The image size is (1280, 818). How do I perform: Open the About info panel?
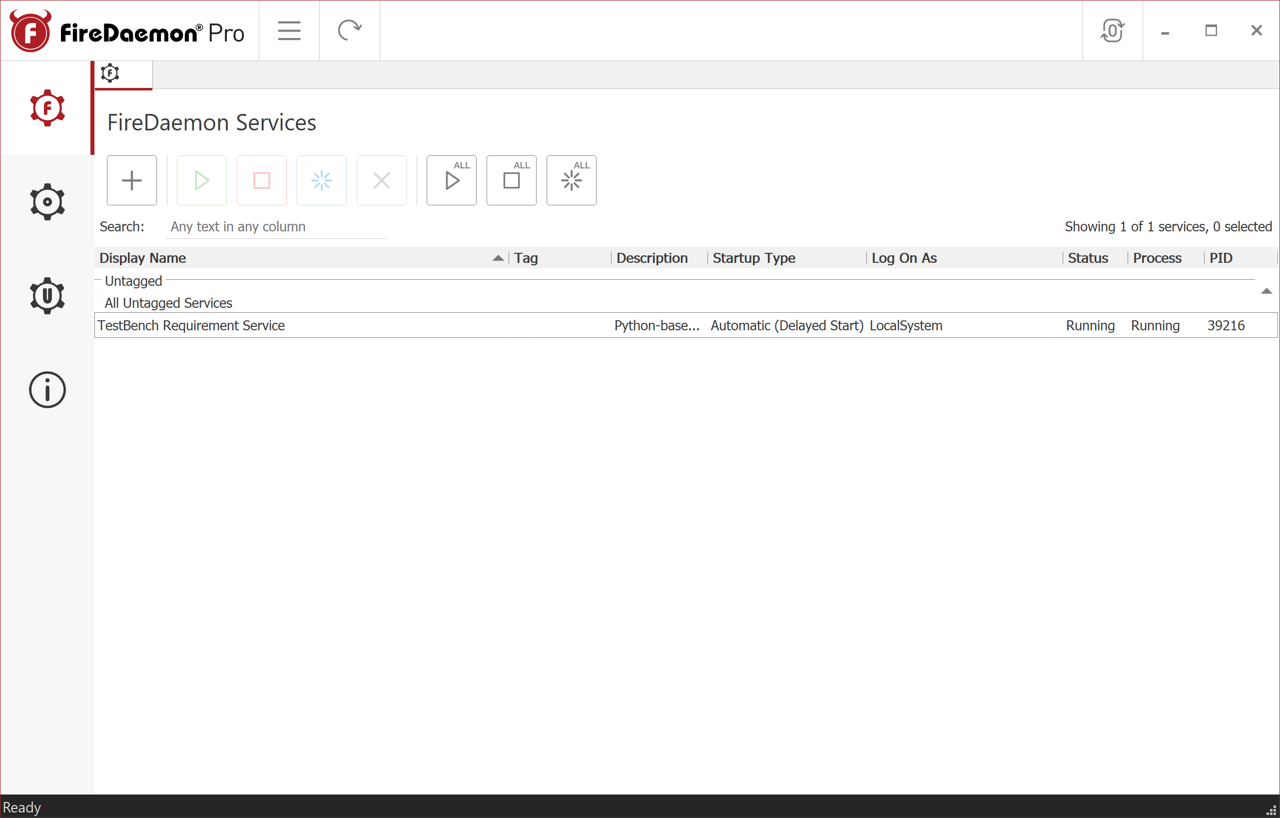tap(47, 390)
